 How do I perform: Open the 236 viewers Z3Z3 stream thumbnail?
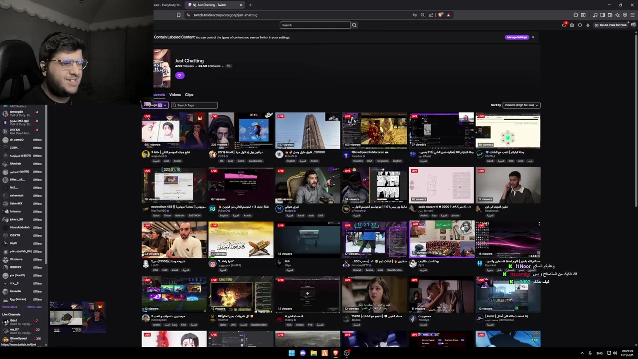click(241, 131)
